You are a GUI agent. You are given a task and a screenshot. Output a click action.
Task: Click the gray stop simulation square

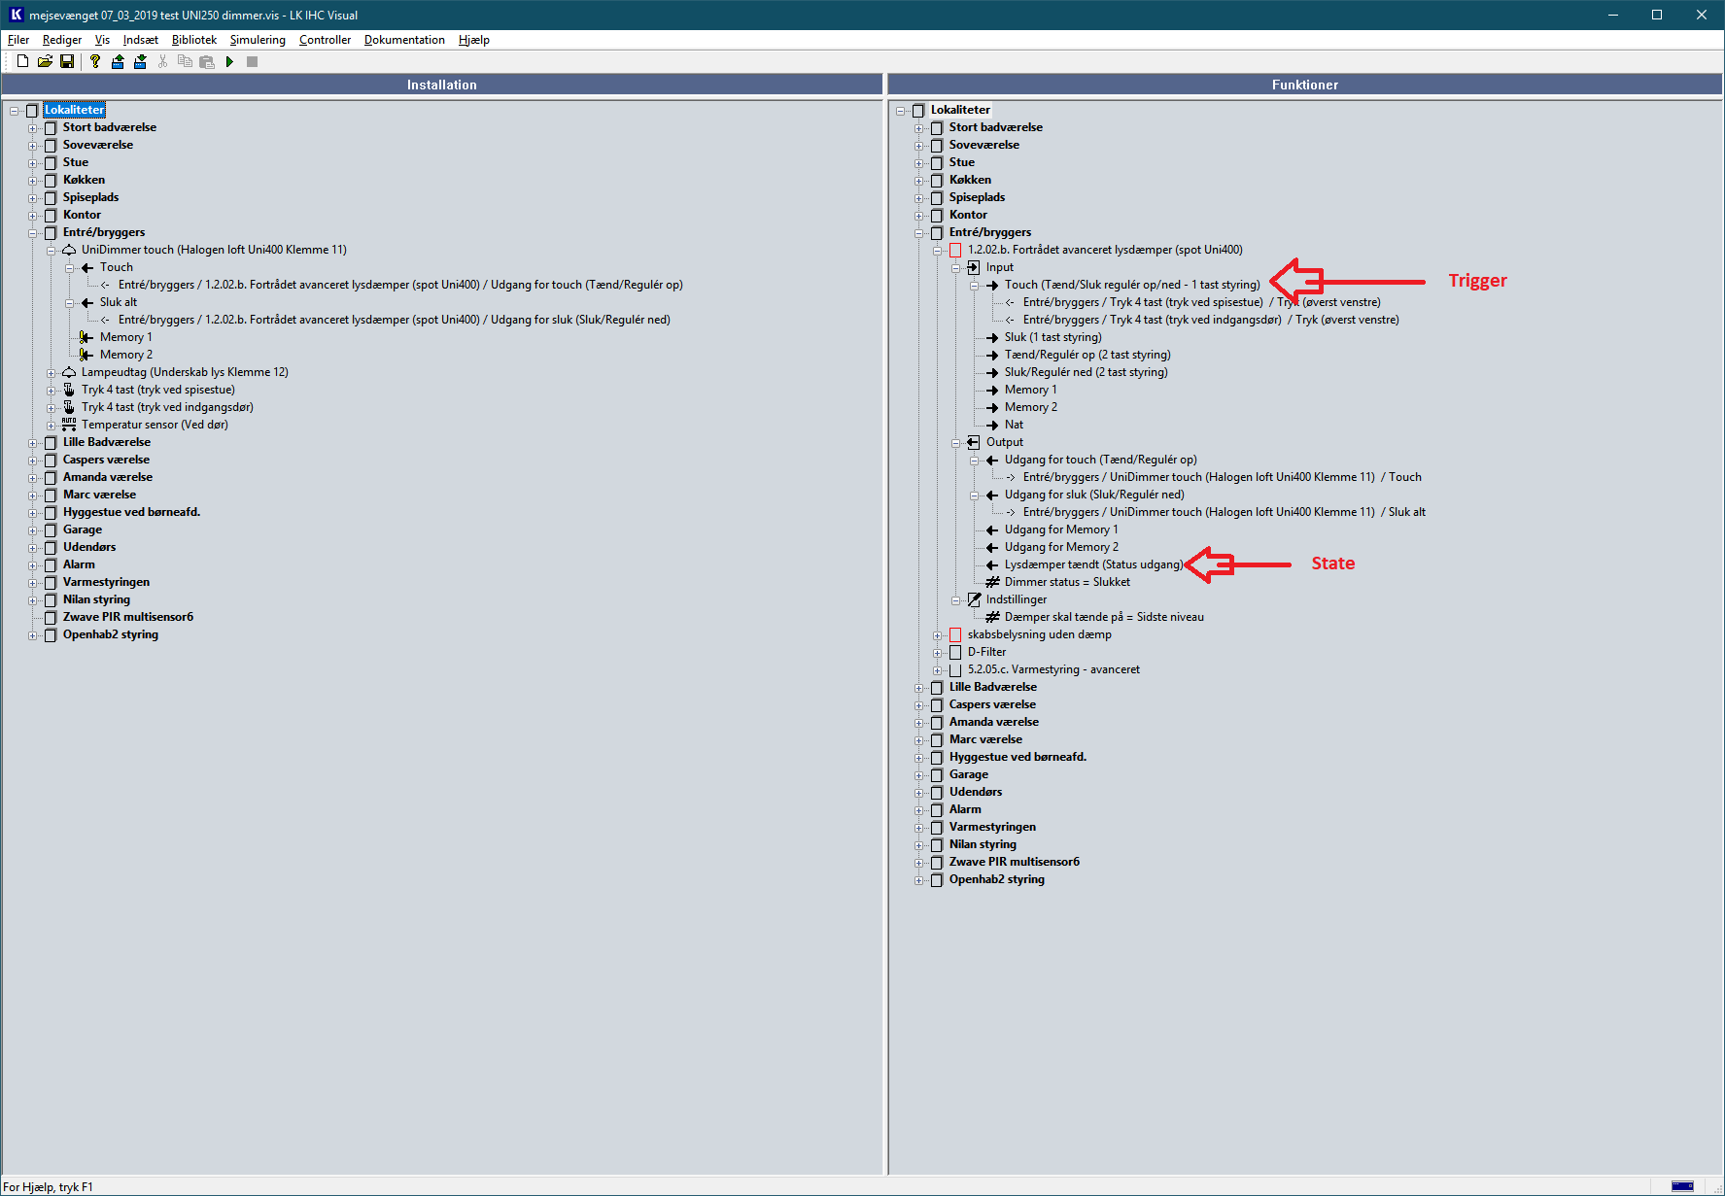click(x=252, y=61)
